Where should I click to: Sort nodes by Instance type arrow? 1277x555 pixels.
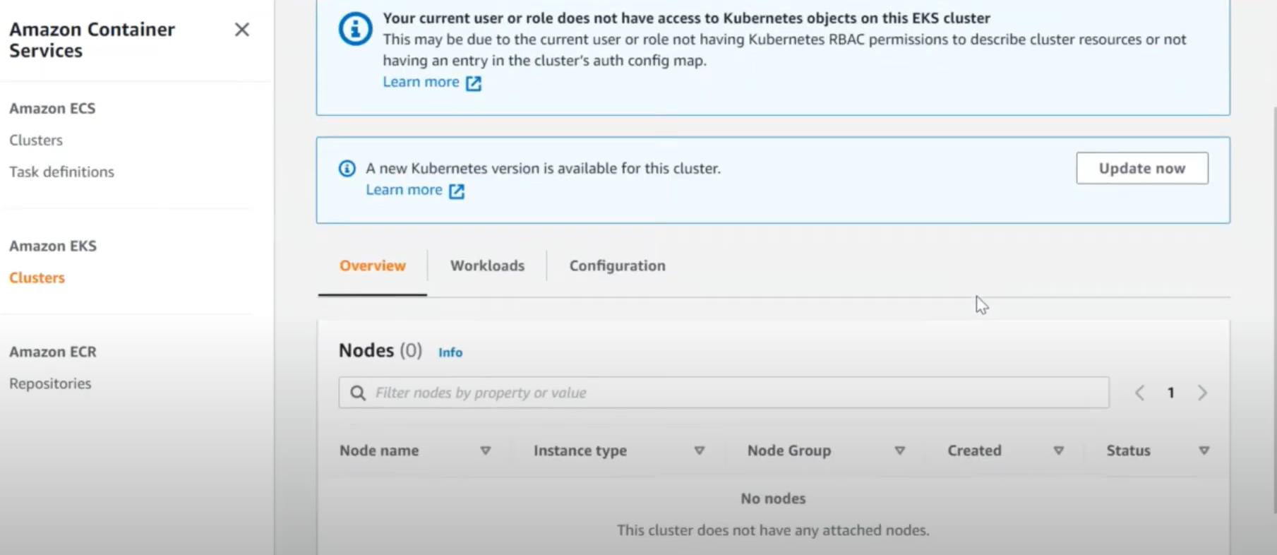coord(700,450)
